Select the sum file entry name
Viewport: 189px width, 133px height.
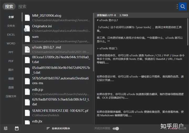click(x=35, y=37)
